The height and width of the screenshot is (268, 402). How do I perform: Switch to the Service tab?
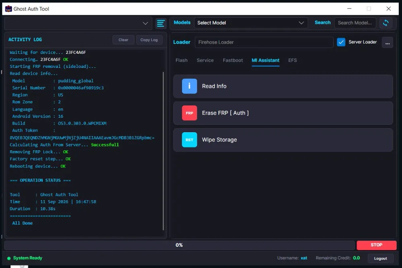(205, 60)
